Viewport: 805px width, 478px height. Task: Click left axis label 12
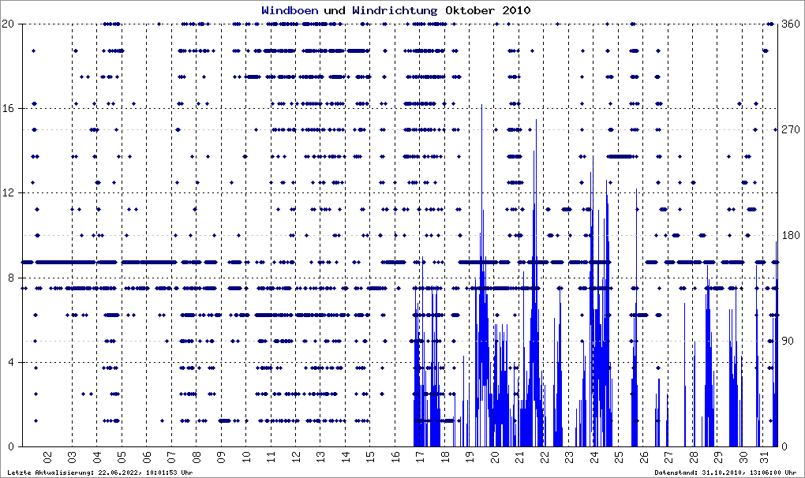click(8, 192)
